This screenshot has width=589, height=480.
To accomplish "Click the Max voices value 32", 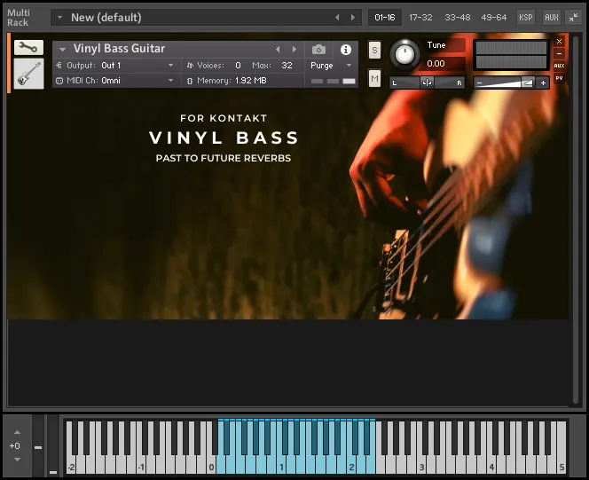I will coord(286,66).
